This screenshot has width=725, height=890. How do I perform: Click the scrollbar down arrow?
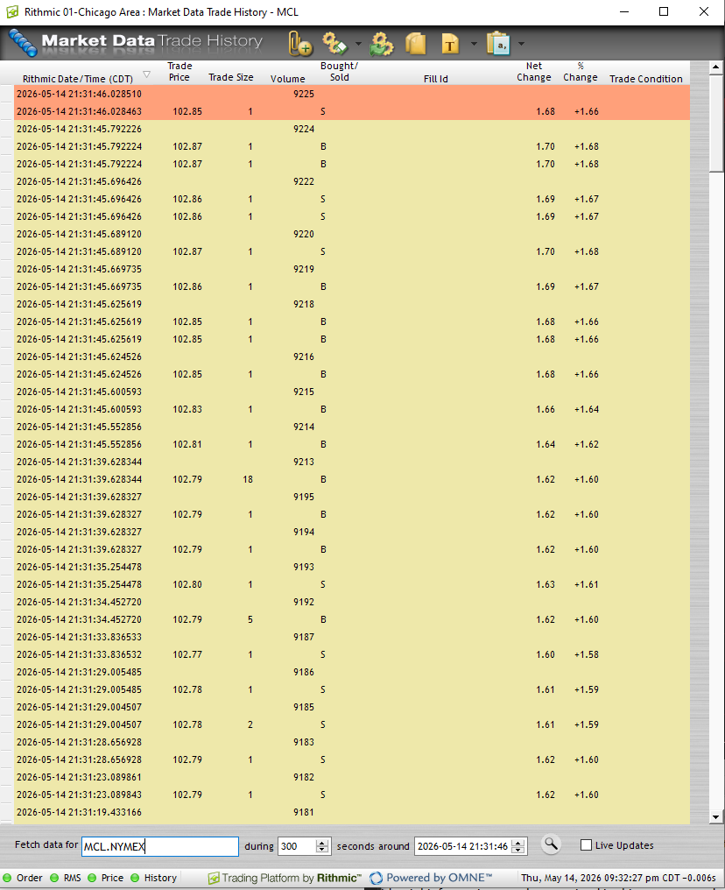point(716,817)
